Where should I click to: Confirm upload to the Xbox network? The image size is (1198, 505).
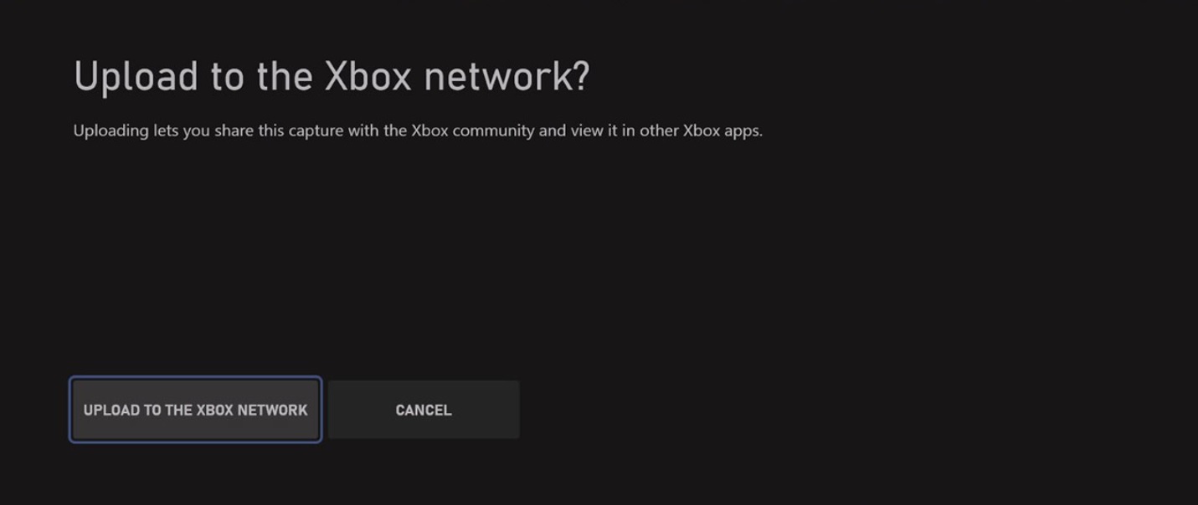pyautogui.click(x=195, y=410)
